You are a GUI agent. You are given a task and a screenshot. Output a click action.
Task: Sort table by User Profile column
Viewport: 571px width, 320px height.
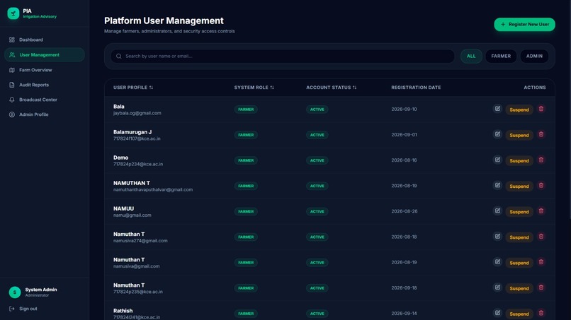(x=133, y=88)
